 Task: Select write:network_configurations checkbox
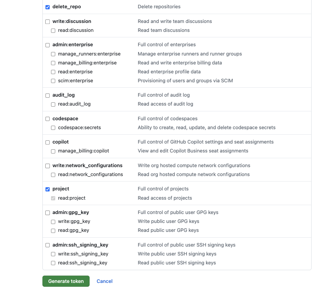click(x=48, y=166)
